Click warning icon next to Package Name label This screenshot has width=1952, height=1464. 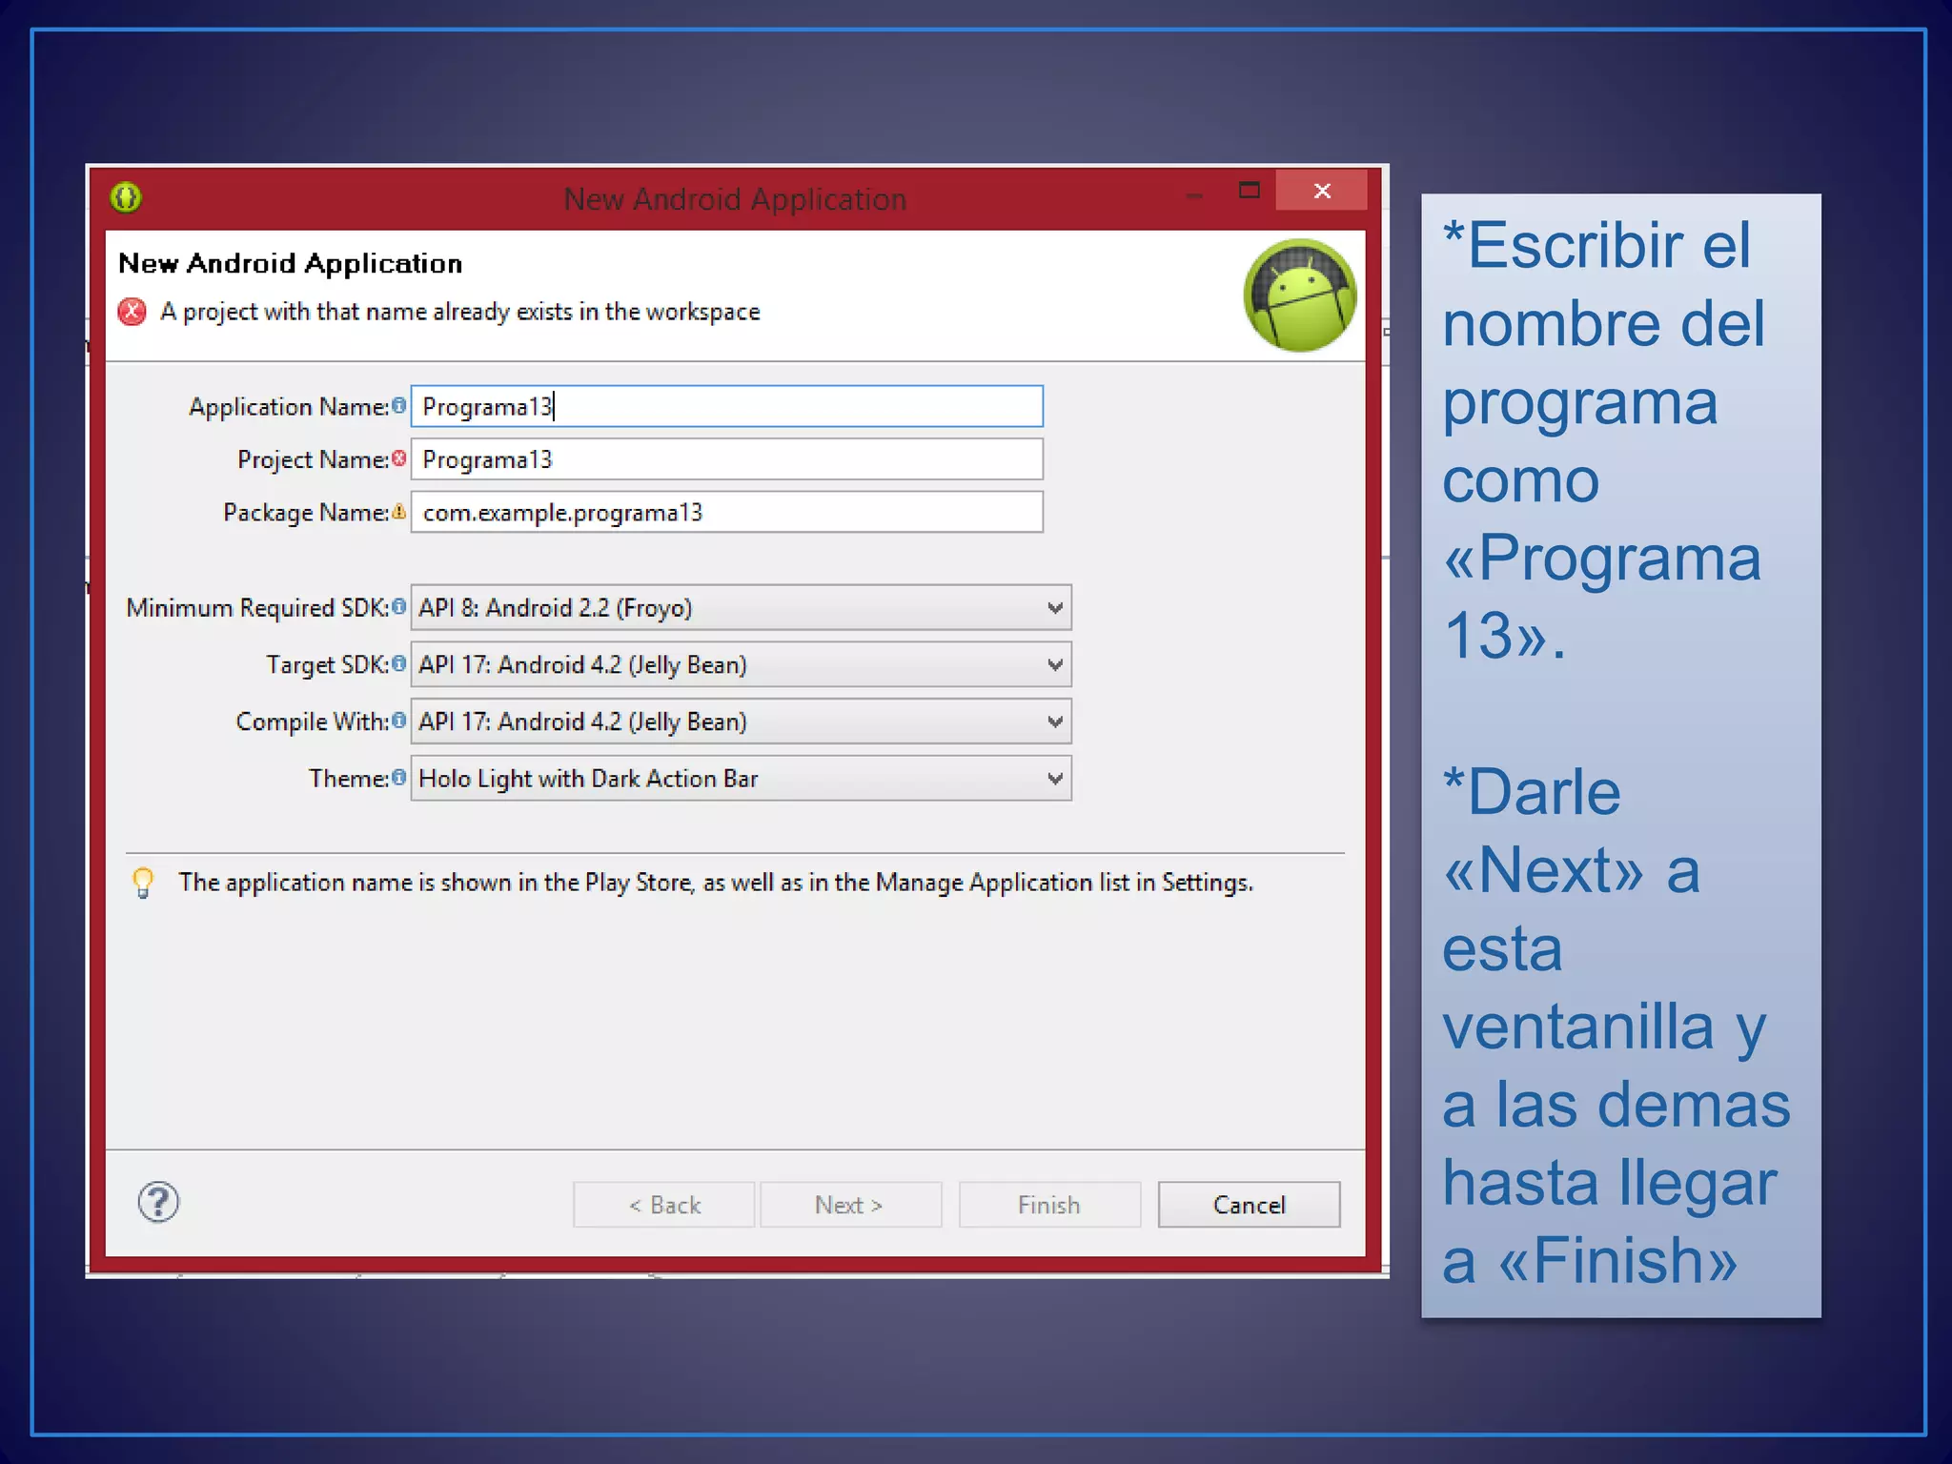tap(399, 512)
